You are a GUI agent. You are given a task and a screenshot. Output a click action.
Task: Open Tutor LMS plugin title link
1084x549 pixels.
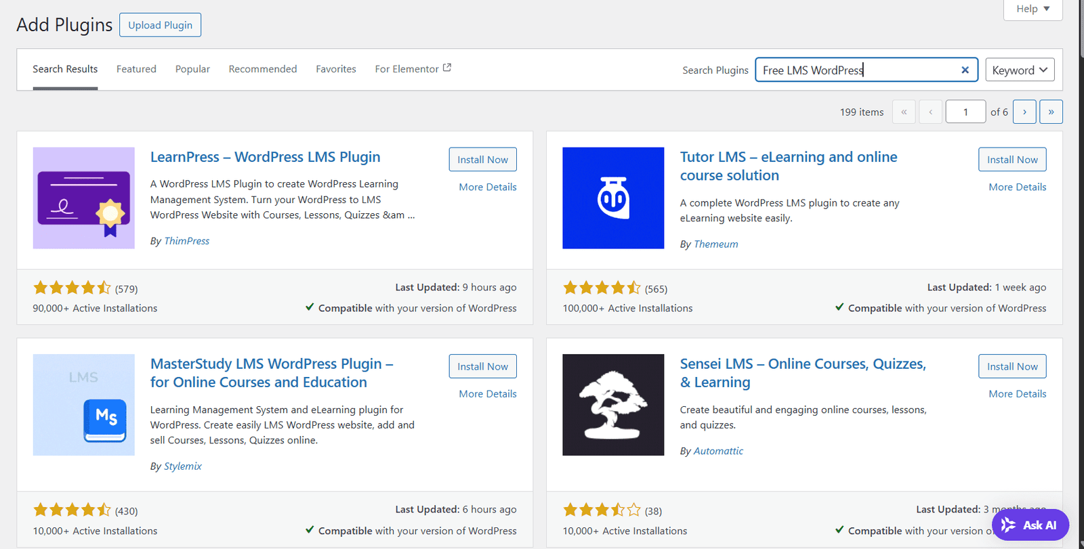[789, 166]
